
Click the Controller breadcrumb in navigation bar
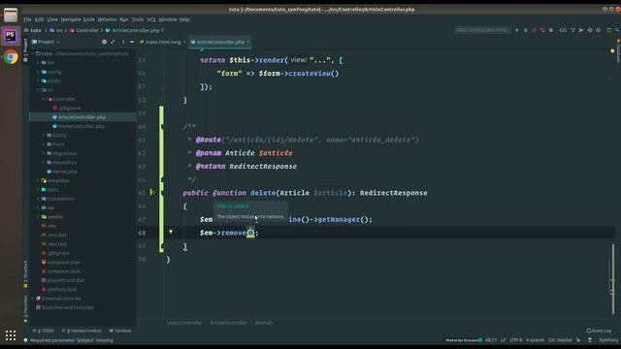point(84,30)
